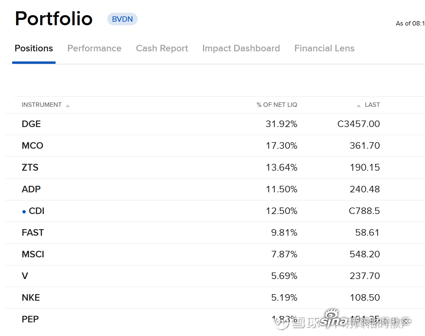The image size is (425, 336).
Task: Open the Financial Lens tab
Action: tap(324, 48)
